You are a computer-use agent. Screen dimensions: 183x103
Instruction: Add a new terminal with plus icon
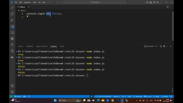tap(156, 46)
